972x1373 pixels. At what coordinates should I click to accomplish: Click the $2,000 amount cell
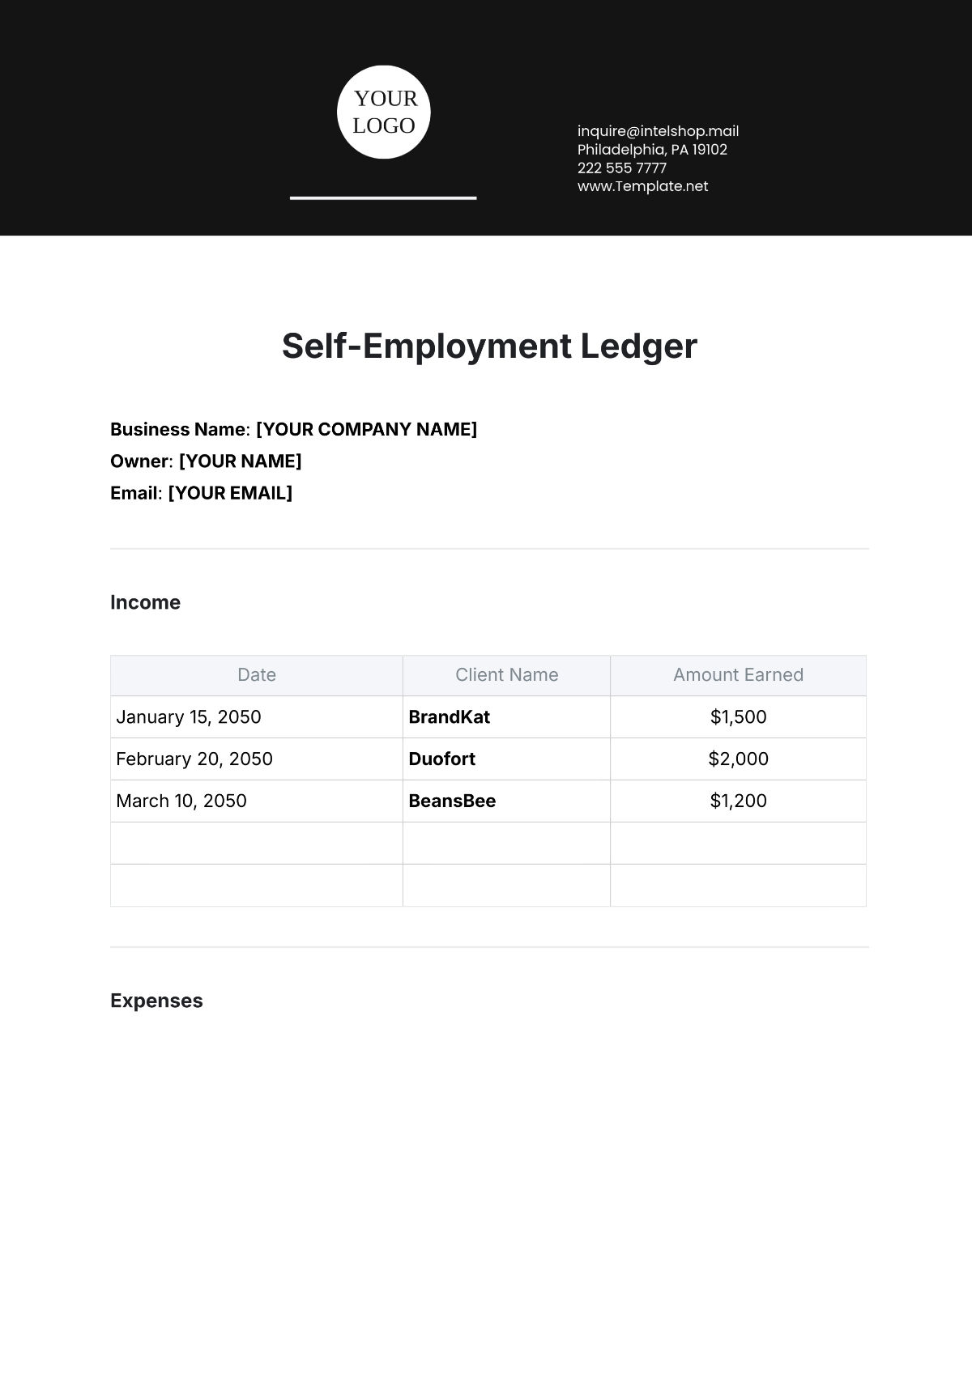(x=738, y=759)
